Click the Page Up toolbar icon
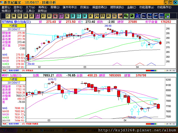 tap(150, 16)
